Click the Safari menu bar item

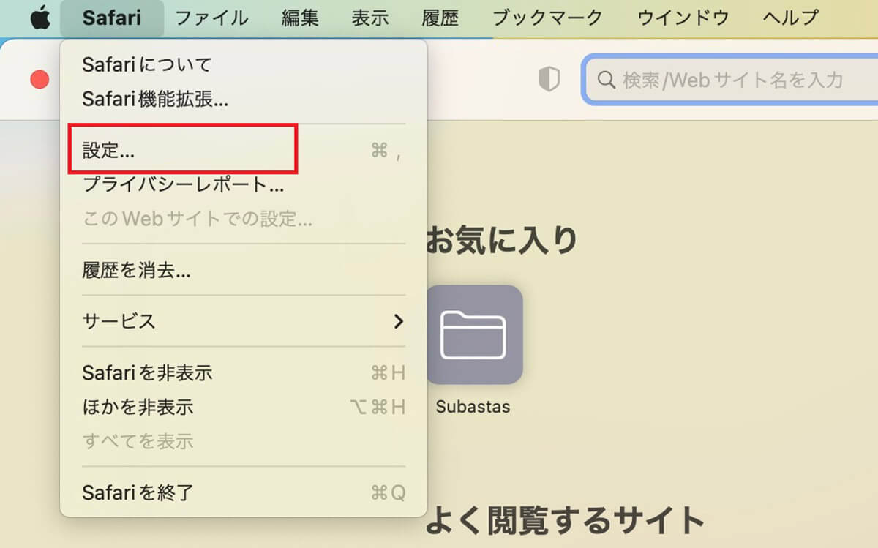pos(112,18)
